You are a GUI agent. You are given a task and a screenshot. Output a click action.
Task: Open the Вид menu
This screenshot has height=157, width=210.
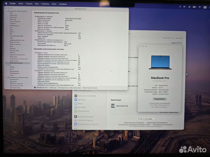point(37,4)
